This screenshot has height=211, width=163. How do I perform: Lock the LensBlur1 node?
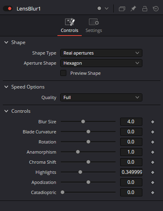click(x=145, y=8)
